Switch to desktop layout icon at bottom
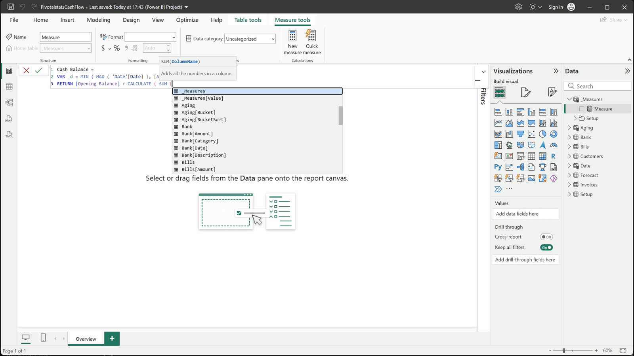634x356 pixels. pyautogui.click(x=26, y=337)
